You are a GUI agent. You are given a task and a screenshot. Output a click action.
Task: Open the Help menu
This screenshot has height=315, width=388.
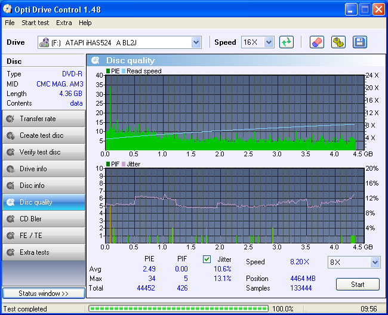tap(85, 23)
